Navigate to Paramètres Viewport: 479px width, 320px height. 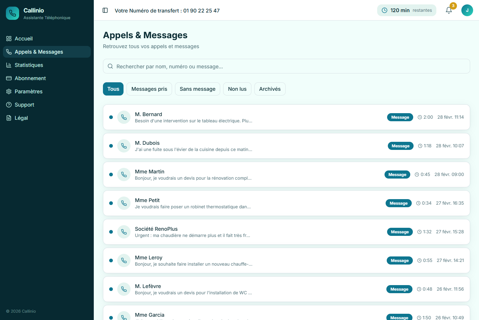(x=28, y=91)
